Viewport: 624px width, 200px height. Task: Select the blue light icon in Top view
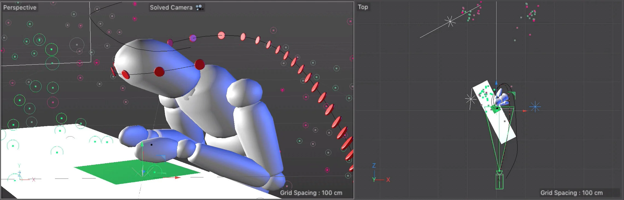tap(535, 107)
